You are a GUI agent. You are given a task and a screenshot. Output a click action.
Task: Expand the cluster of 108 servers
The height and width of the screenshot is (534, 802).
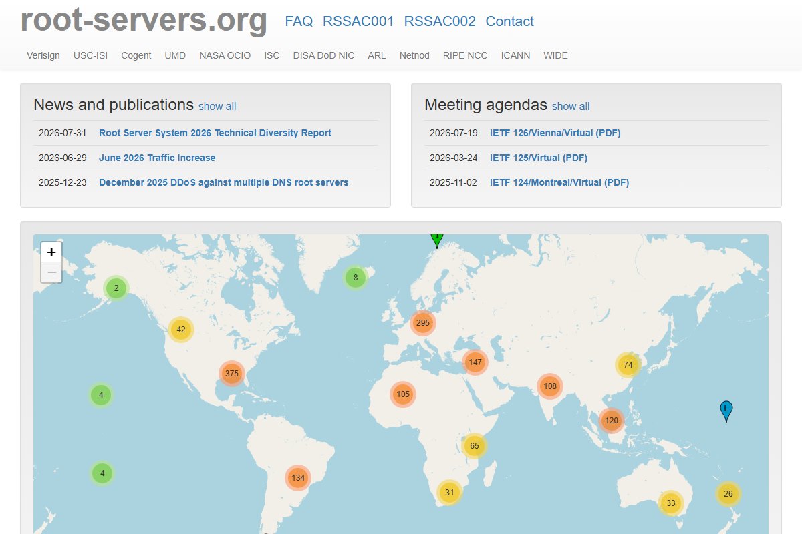(x=550, y=386)
